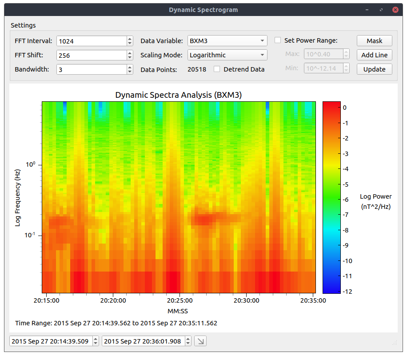Image resolution: width=407 pixels, height=356 pixels.
Task: Click inside the FFT Interval field
Action: 92,41
